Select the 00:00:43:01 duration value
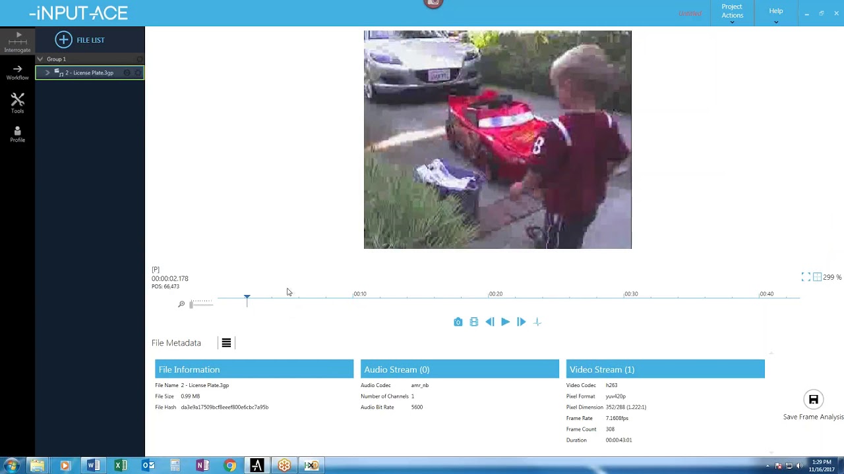844x474 pixels. (x=618, y=440)
